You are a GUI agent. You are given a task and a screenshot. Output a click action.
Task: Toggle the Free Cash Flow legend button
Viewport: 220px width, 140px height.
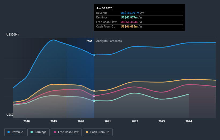[66, 132]
